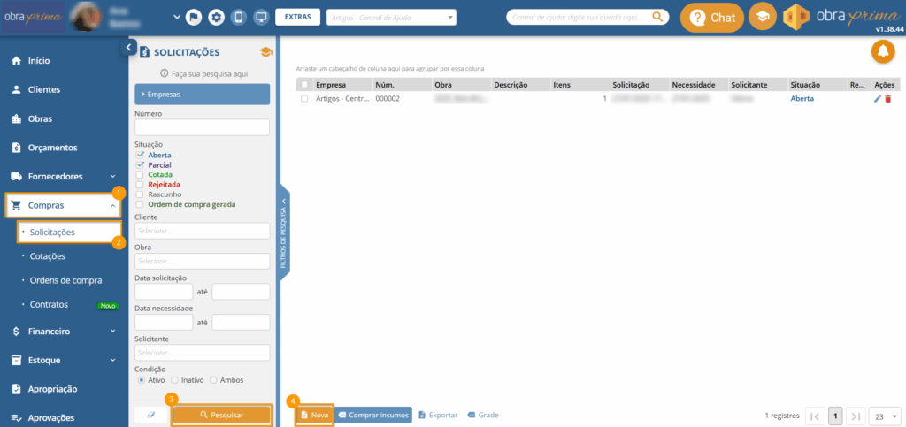The height and width of the screenshot is (427, 906).
Task: Open the page size dropdown showing 23
Action: coord(884,416)
